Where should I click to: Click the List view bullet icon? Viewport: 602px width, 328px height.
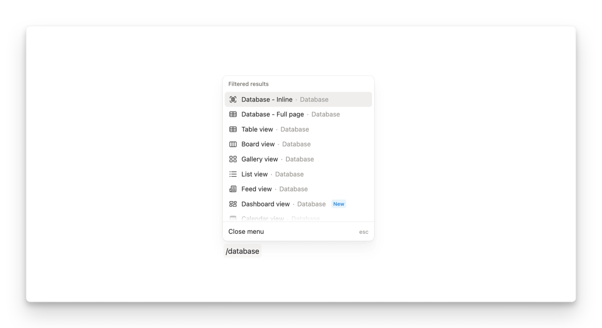233,174
